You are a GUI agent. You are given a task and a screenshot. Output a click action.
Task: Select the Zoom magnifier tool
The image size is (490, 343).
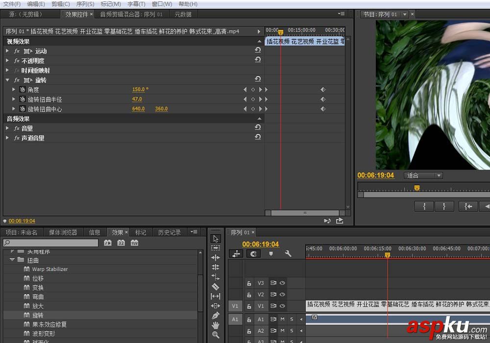(216, 335)
